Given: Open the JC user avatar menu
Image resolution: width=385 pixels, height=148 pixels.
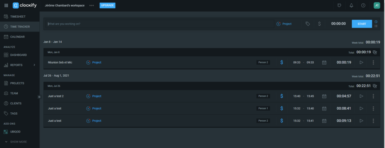Looking at the screenshot, I should pos(377,5).
